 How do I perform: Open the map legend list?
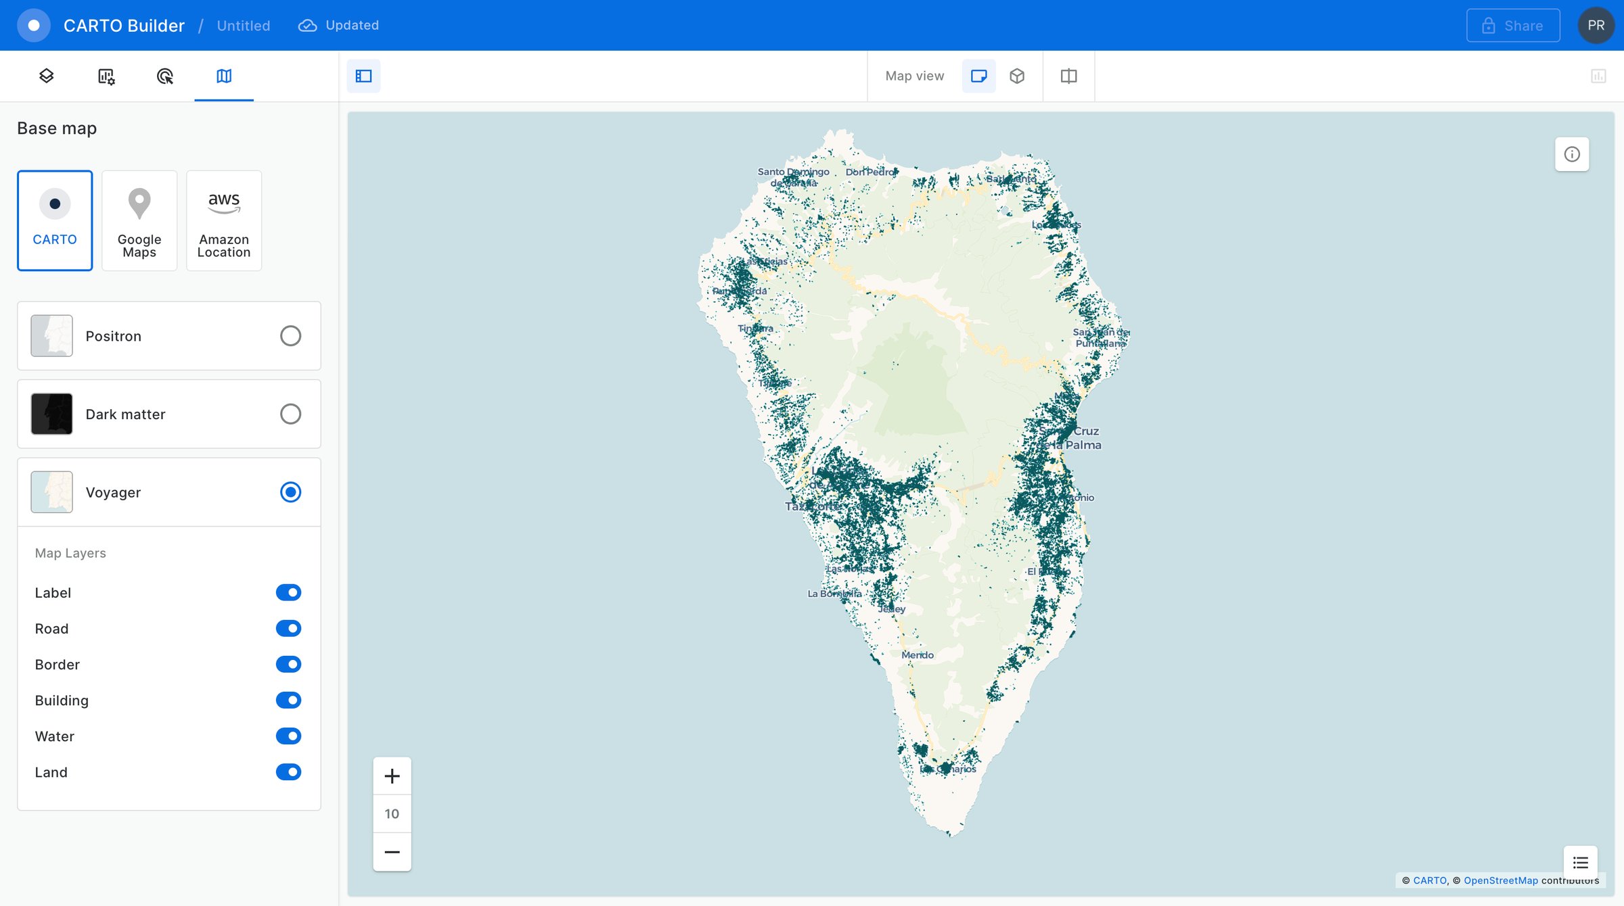pyautogui.click(x=1581, y=863)
